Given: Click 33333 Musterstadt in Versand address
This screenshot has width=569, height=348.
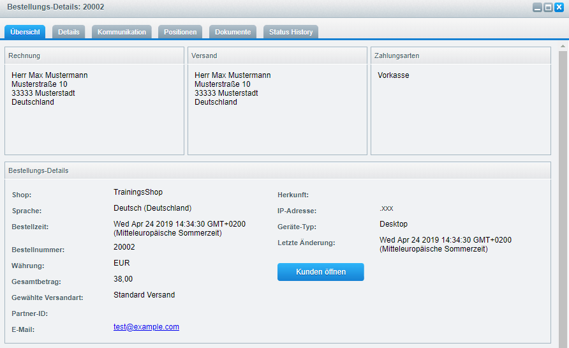Looking at the screenshot, I should (226, 93).
